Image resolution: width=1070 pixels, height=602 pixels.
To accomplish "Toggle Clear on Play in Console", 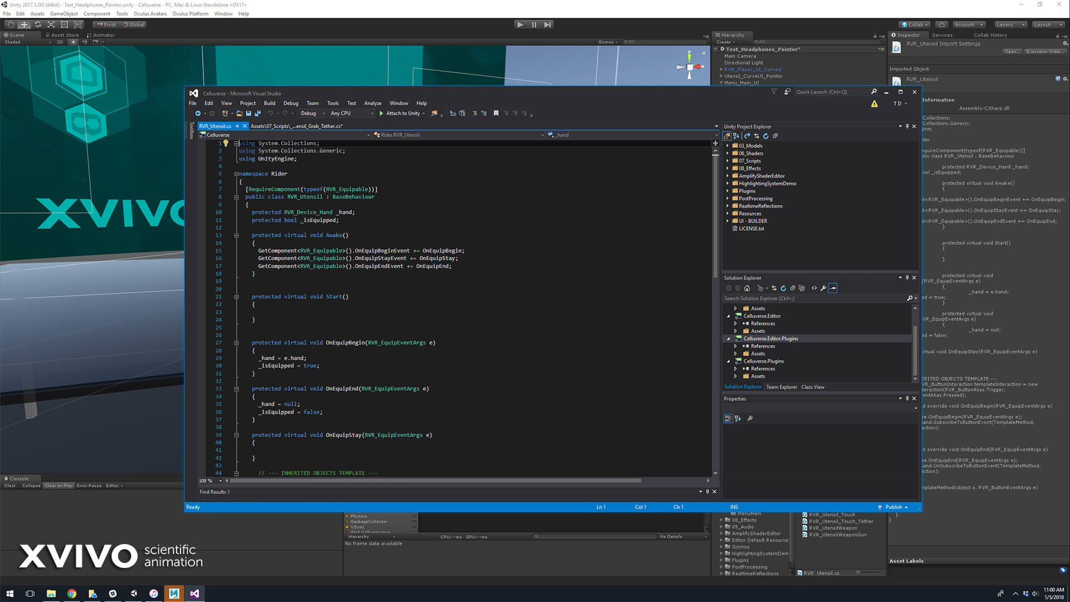I will (x=59, y=486).
